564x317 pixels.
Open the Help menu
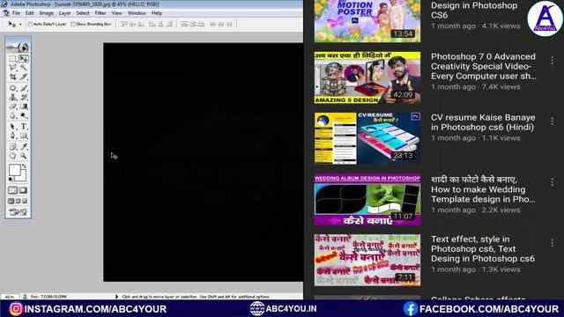[x=157, y=13]
